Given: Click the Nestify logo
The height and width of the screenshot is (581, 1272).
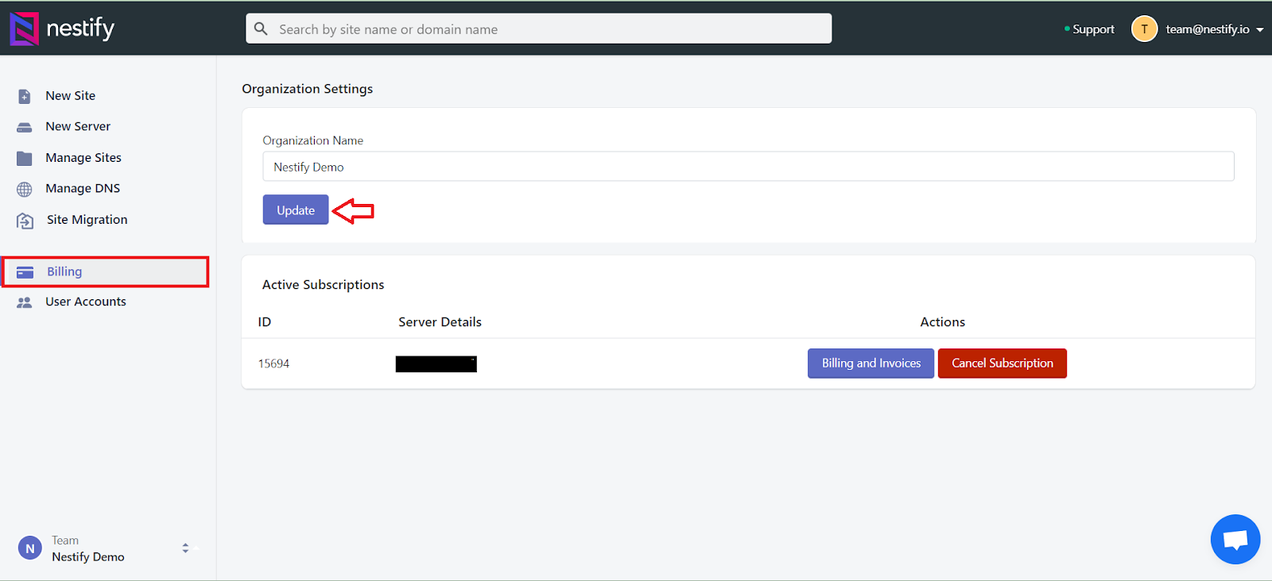Looking at the screenshot, I should (62, 29).
